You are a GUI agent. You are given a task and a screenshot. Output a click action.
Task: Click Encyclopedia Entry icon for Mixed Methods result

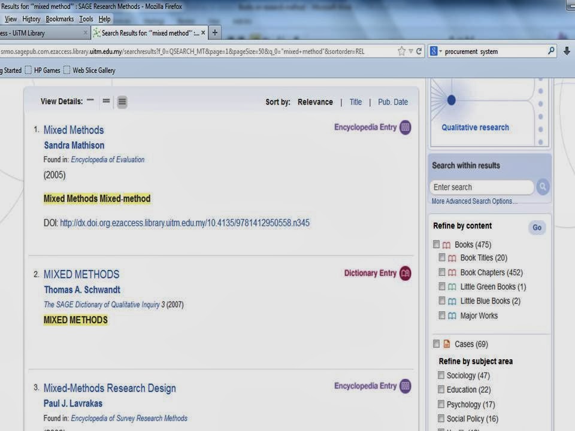tap(405, 127)
